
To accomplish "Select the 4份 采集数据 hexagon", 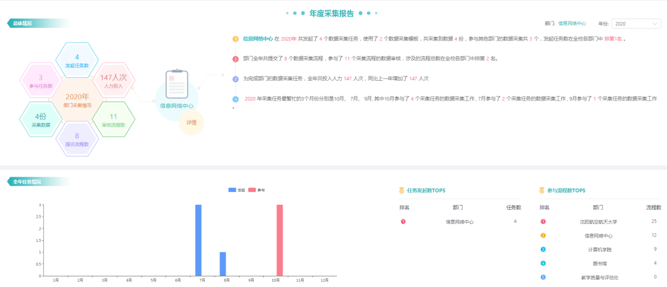I will (41, 120).
